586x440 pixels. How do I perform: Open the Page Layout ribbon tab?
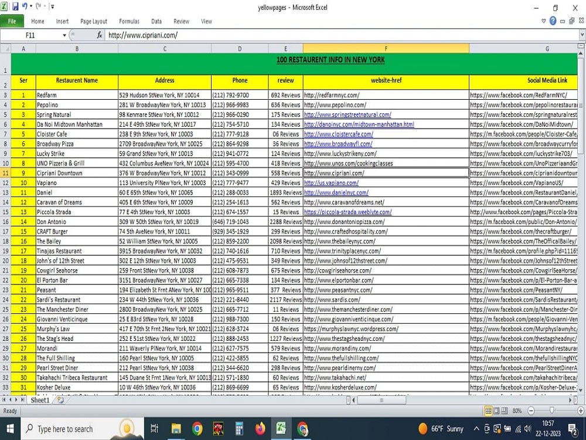(x=93, y=21)
